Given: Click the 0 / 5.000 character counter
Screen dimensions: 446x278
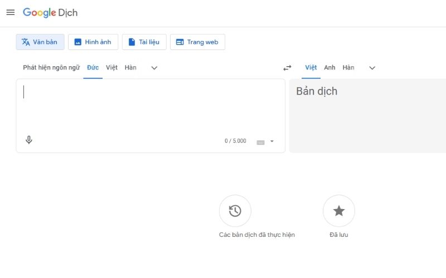Looking at the screenshot, I should 235,141.
